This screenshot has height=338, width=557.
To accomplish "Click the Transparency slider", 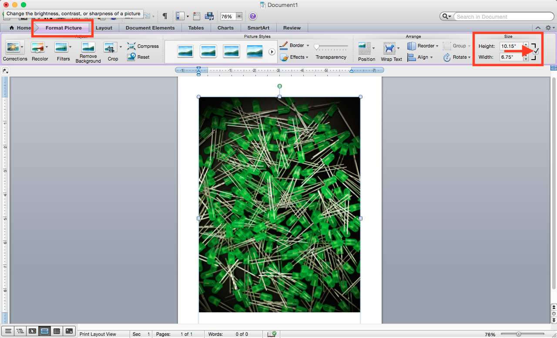I will pos(331,47).
